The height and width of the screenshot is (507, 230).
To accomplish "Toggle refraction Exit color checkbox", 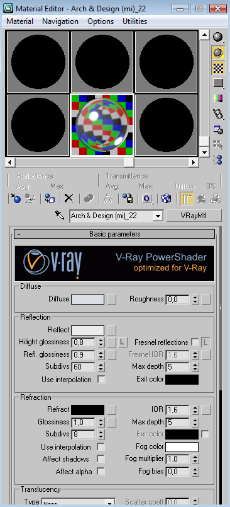I will 205,434.
